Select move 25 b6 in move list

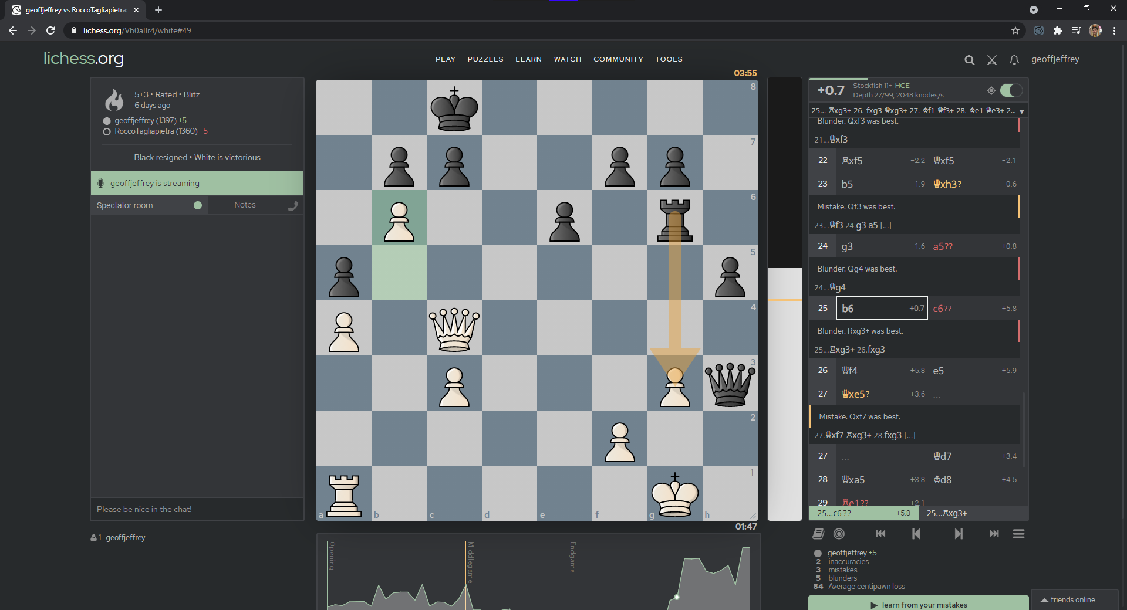click(x=882, y=309)
